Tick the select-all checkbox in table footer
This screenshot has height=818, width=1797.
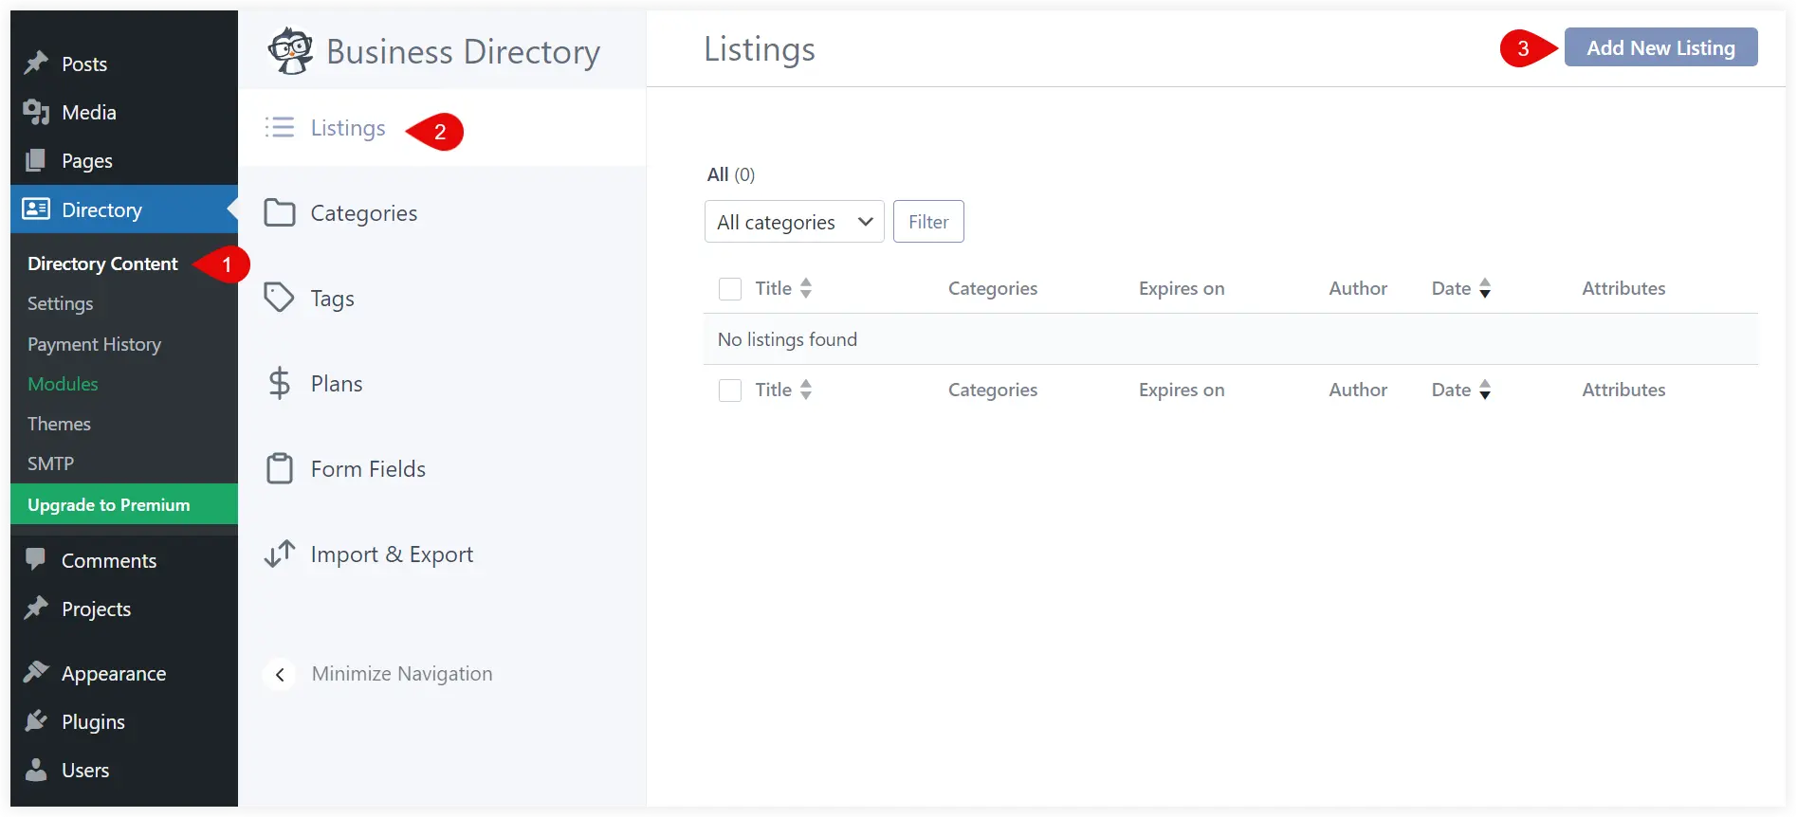(x=730, y=390)
